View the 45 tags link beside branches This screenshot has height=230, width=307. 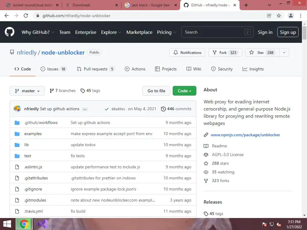click(x=90, y=90)
